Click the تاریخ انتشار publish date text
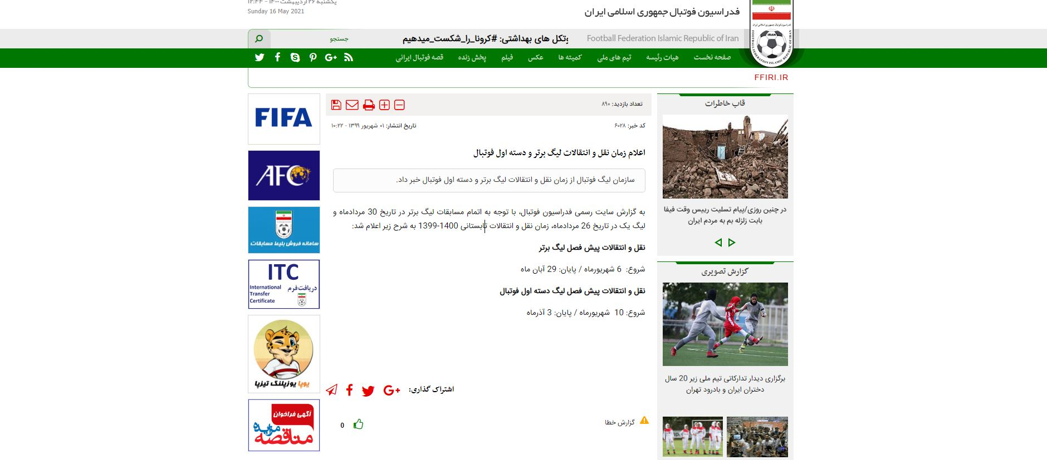 coord(374,126)
